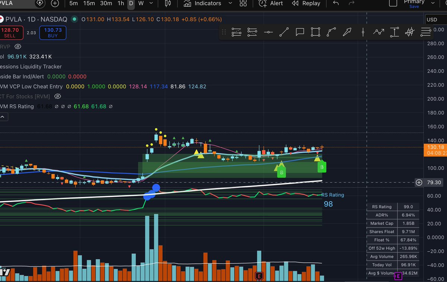Image resolution: width=447 pixels, height=282 pixels.
Task: Open the Indicators dropdown chevron
Action: (230, 3)
